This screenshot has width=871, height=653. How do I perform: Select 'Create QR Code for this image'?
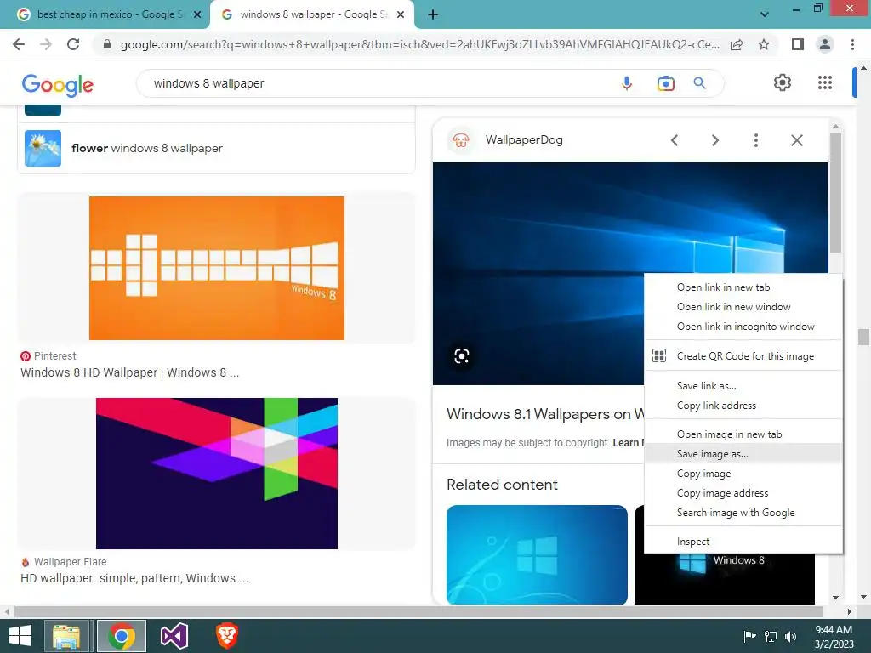[743, 356]
